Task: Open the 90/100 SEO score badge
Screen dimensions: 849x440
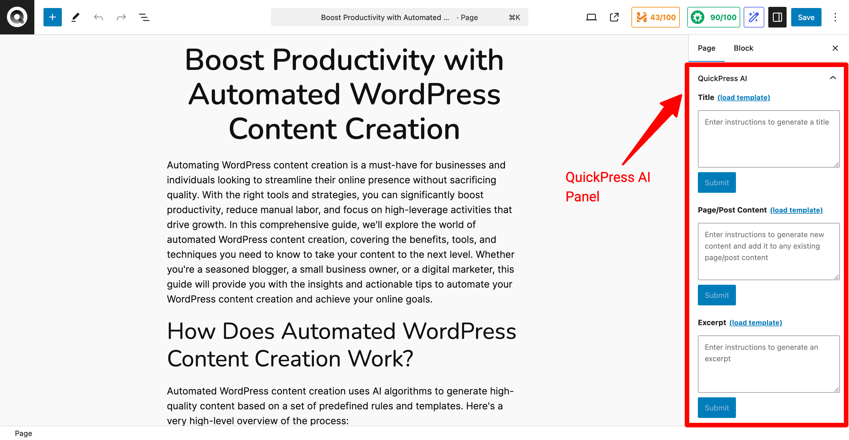Action: (x=713, y=17)
